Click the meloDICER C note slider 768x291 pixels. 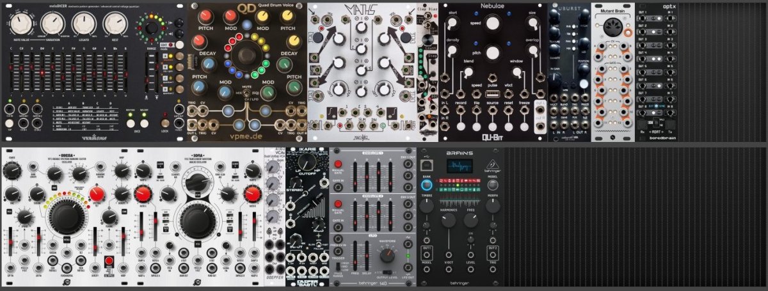tap(10, 74)
